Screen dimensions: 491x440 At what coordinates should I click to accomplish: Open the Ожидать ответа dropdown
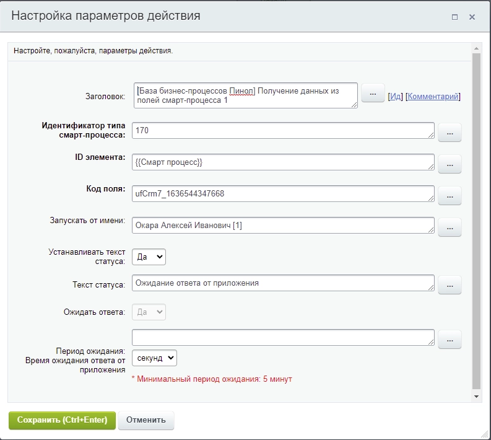click(x=149, y=312)
